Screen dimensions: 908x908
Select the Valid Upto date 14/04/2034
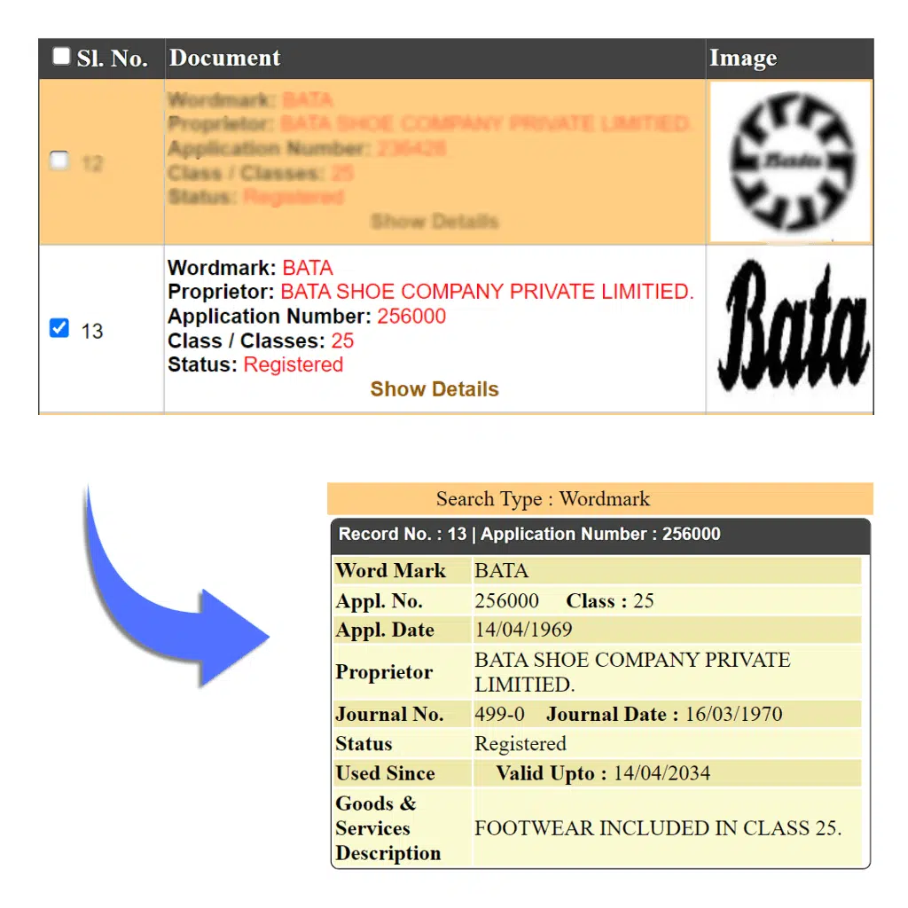(661, 773)
